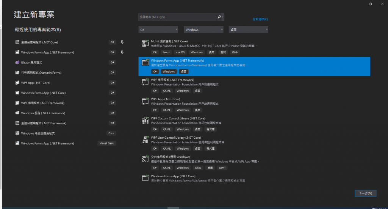Click Windows tag on selected Windows Forms App
388x209 pixels.
(169, 71)
